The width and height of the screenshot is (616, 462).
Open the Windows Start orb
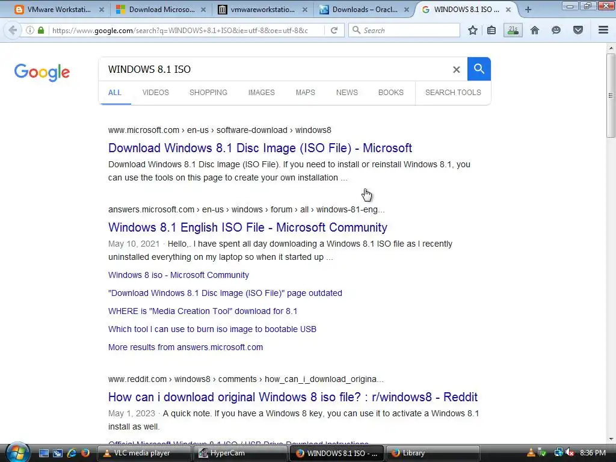[16, 452]
